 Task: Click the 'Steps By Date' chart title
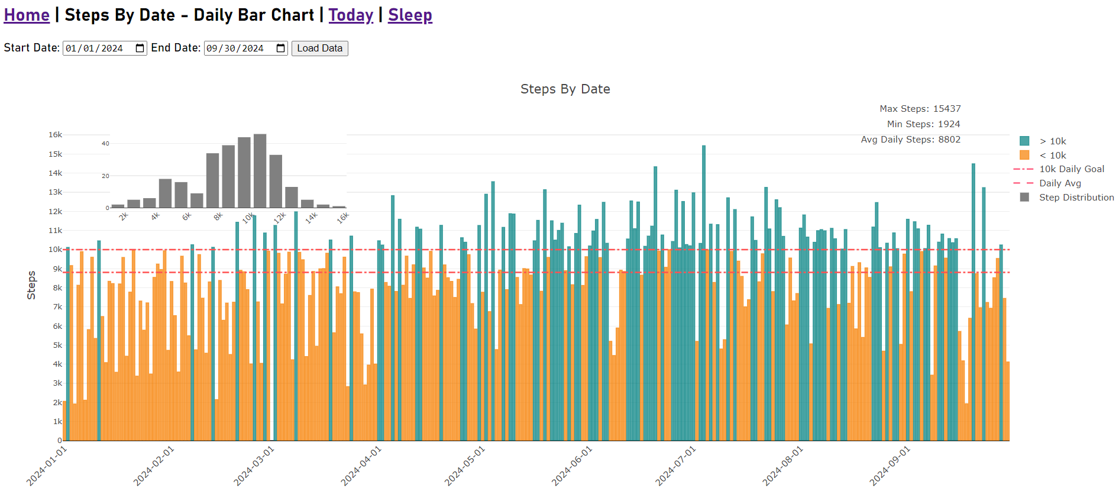pos(565,89)
